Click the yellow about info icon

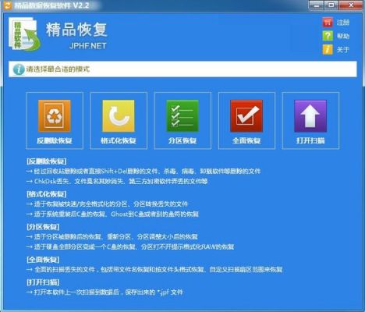coord(328,49)
